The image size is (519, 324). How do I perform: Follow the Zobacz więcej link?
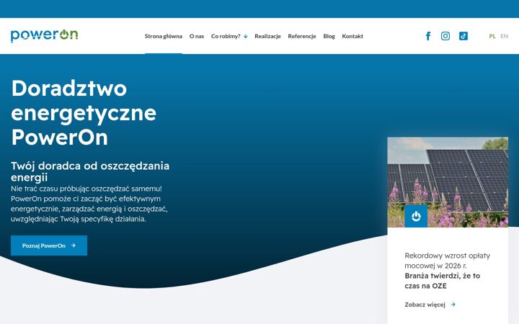click(x=425, y=305)
